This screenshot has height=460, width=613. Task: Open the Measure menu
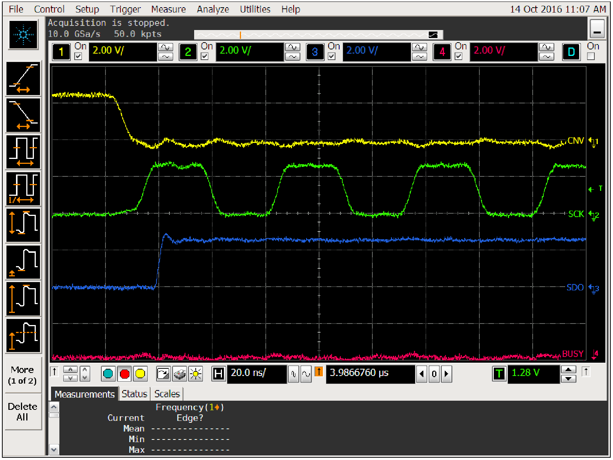(168, 9)
